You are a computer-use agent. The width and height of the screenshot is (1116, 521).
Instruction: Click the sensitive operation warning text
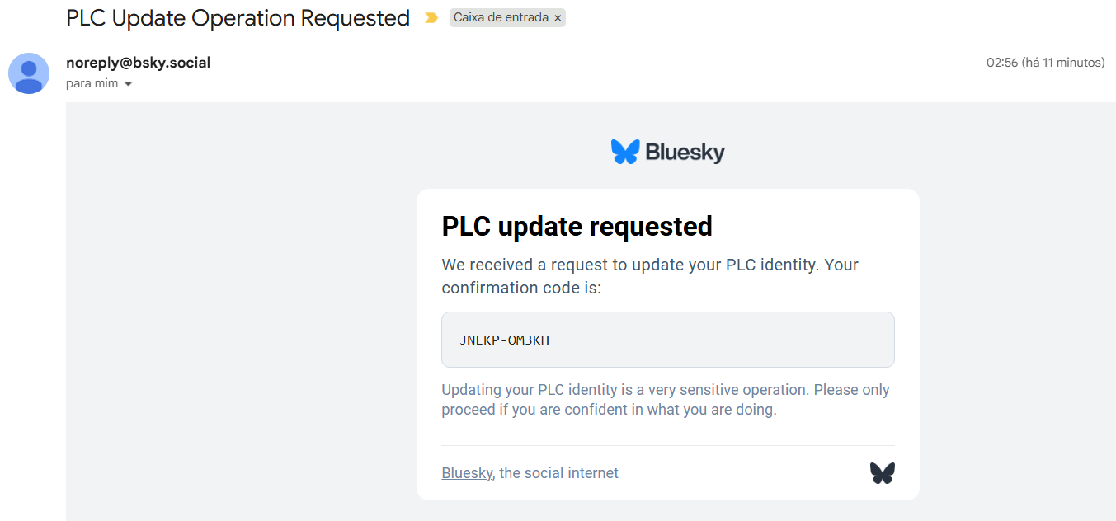pyautogui.click(x=665, y=400)
